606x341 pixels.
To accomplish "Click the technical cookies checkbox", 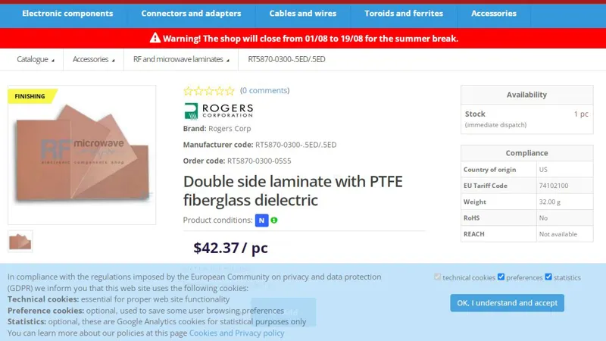I will (x=437, y=277).
